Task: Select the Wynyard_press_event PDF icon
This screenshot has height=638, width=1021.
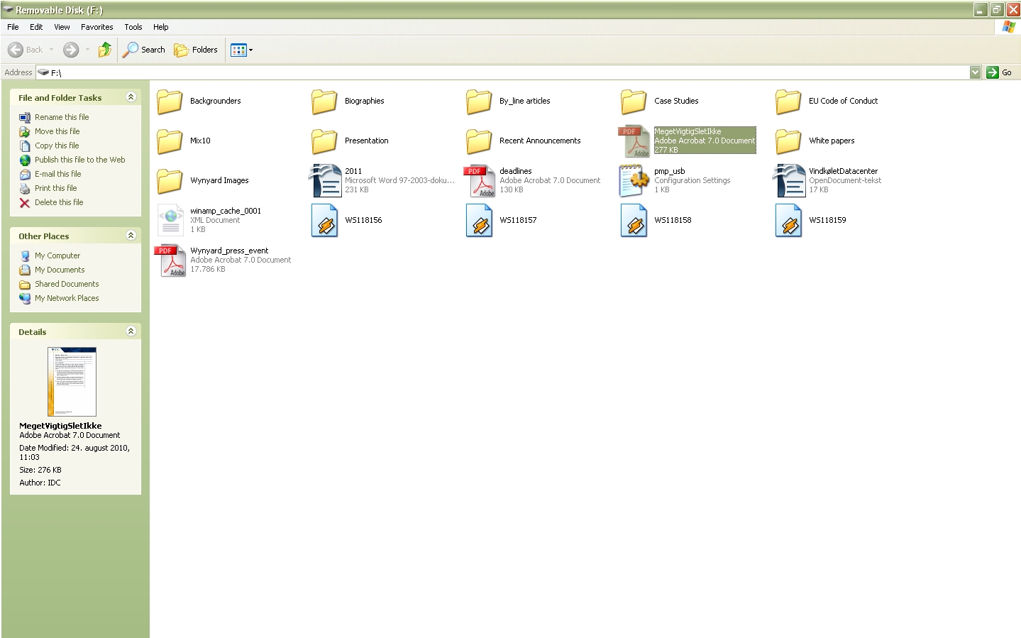Action: [x=170, y=260]
